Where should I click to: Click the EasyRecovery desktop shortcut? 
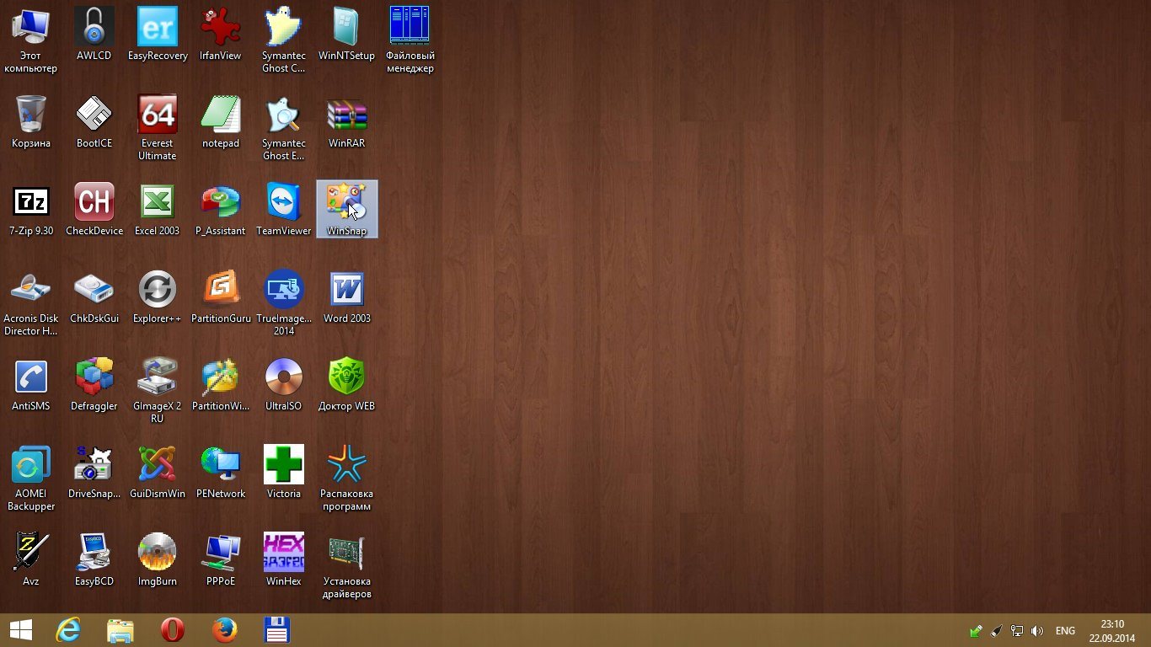coord(158,34)
